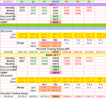106x98 pixels.
Task: Click Bank Nifty weekly S3 9697
Action: coord(22,61)
